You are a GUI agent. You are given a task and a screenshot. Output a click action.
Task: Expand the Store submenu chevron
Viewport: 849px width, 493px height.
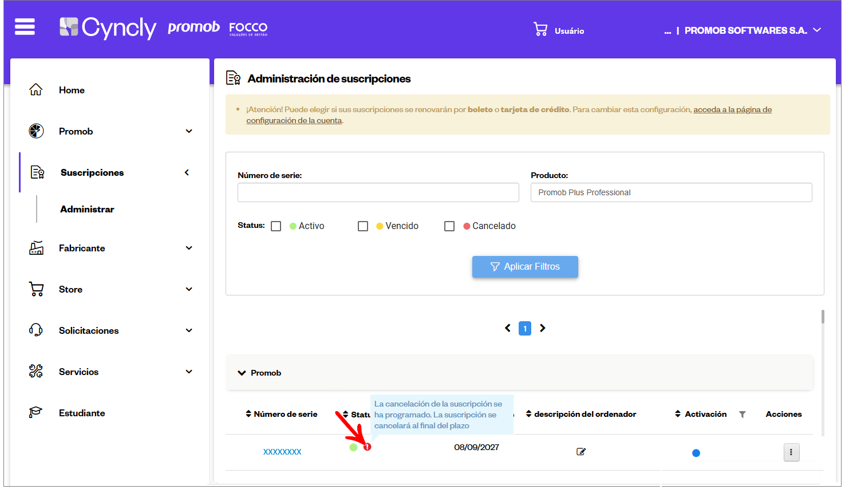(x=189, y=289)
